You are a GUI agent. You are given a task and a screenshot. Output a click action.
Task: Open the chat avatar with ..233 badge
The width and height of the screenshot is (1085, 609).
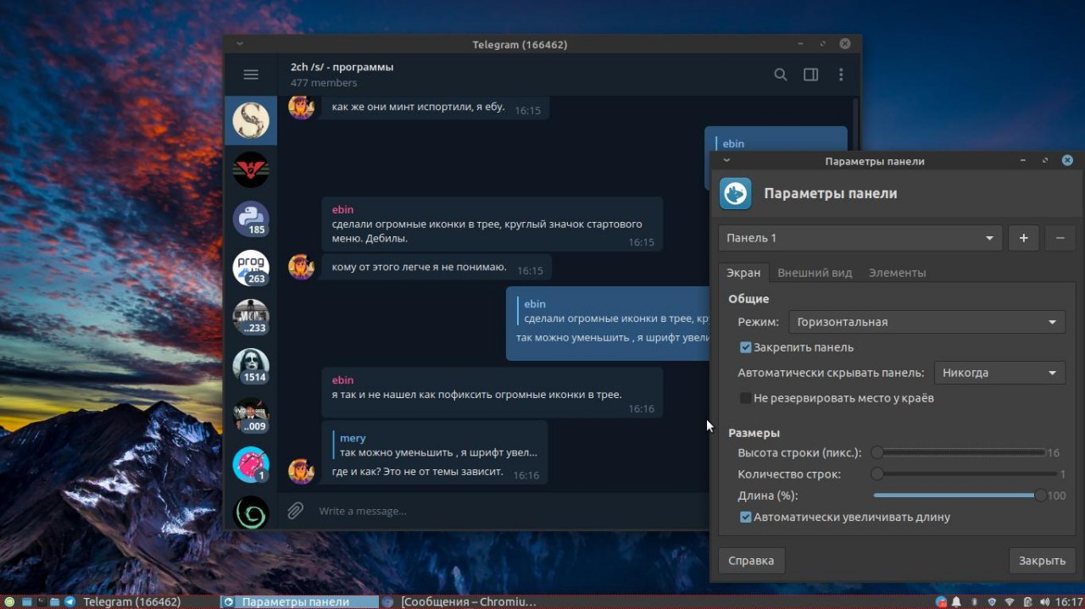[x=251, y=317]
